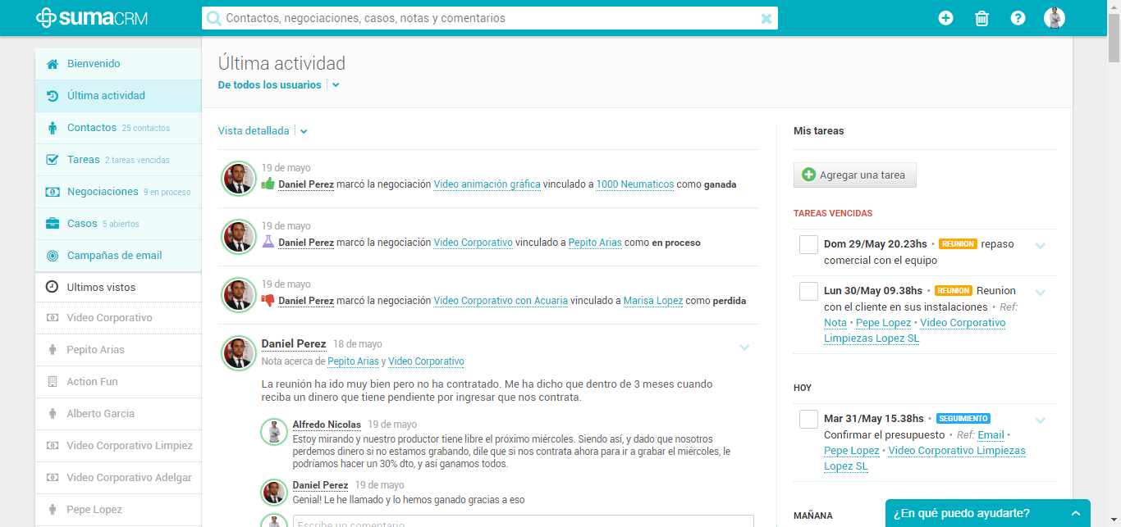1121x527 pixels.
Task: Open the trash bin icon in header
Action: pyautogui.click(x=981, y=18)
